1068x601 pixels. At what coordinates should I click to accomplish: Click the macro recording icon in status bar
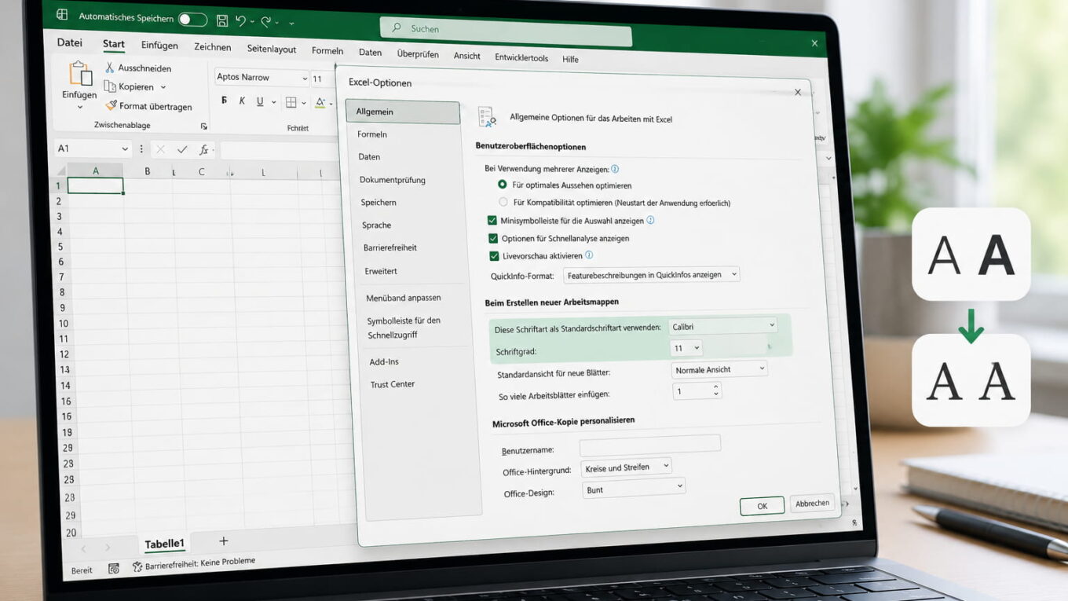(114, 568)
